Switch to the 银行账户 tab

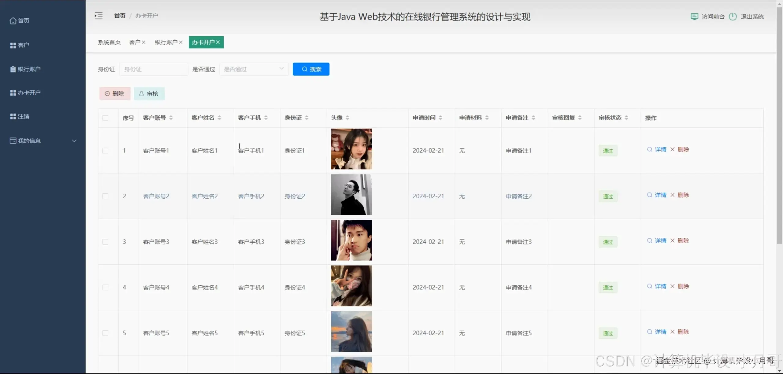(166, 42)
